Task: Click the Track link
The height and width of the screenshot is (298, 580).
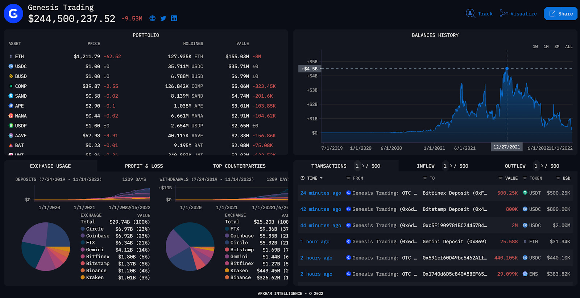Action: pos(485,14)
